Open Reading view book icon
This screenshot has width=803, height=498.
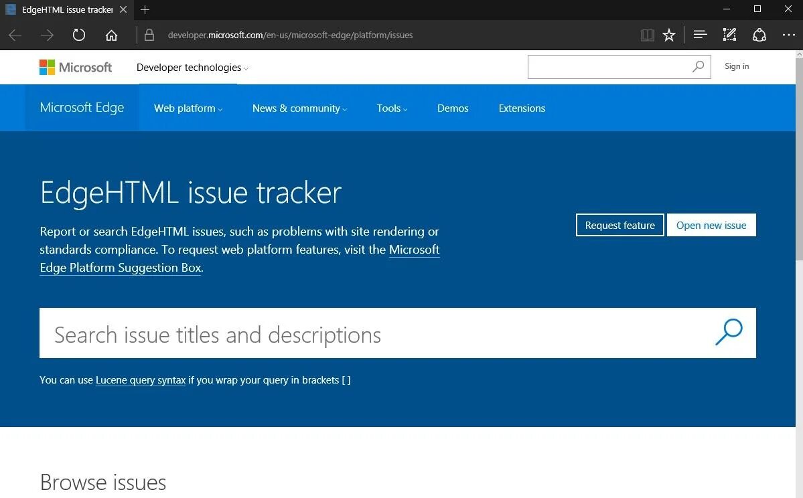point(648,35)
